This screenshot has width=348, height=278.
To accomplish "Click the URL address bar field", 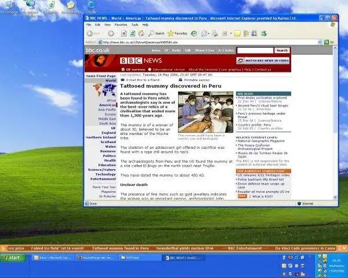I will pyautogui.click(x=208, y=42).
